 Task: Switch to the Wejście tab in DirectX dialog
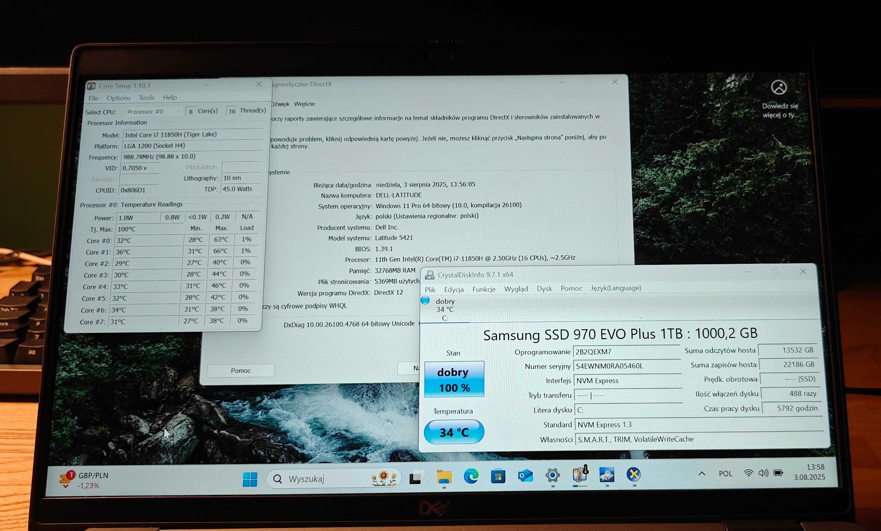click(x=304, y=104)
